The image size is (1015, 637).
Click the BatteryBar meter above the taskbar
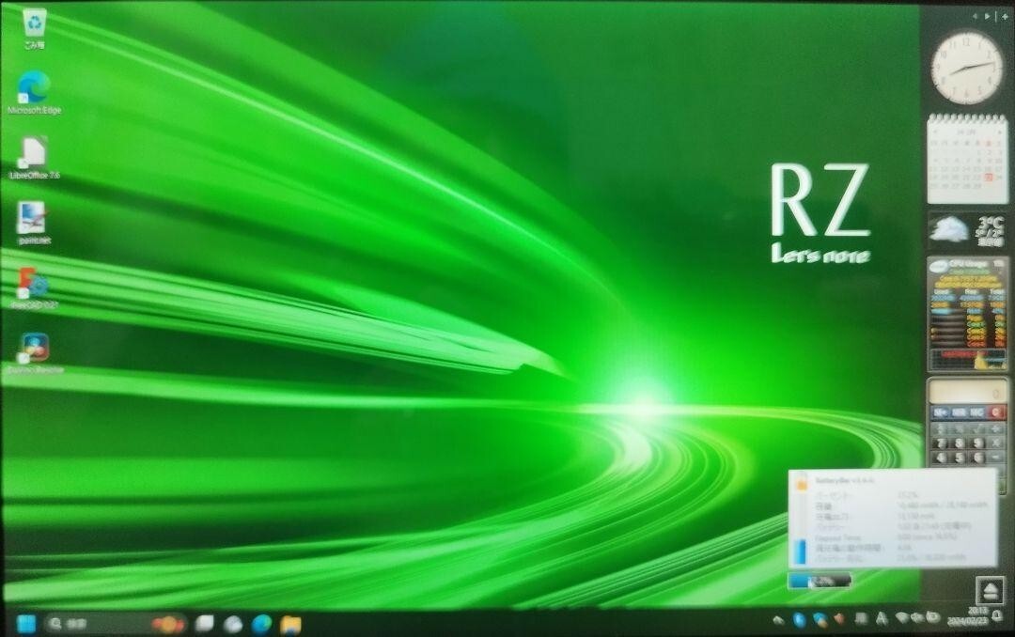pos(820,581)
